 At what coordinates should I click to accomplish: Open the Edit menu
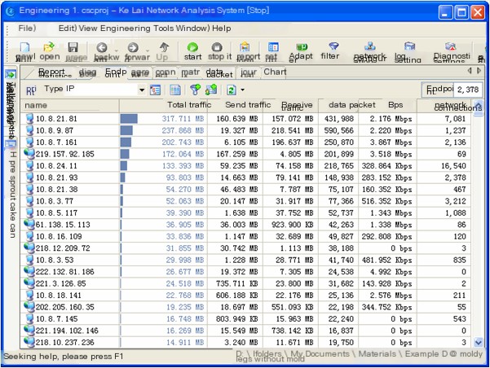coord(68,28)
